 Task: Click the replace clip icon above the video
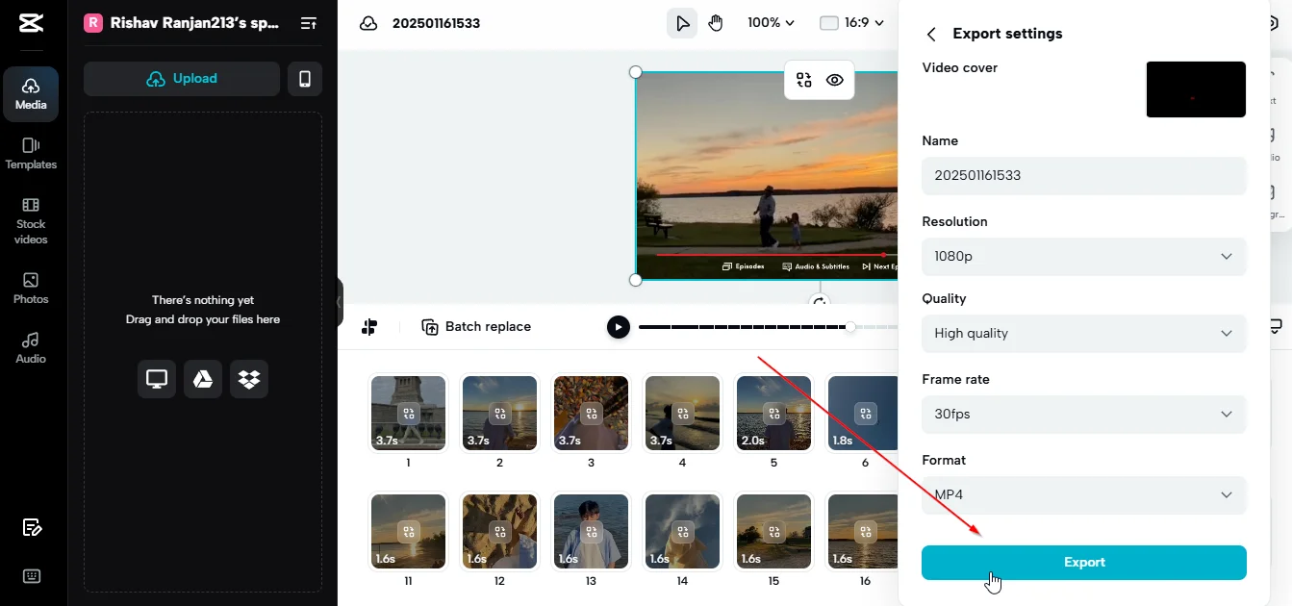click(x=803, y=81)
